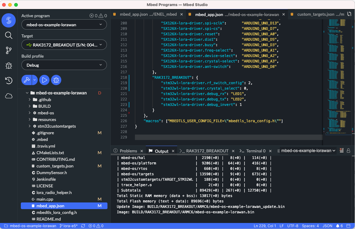Click the hammer Build program button

point(27,80)
